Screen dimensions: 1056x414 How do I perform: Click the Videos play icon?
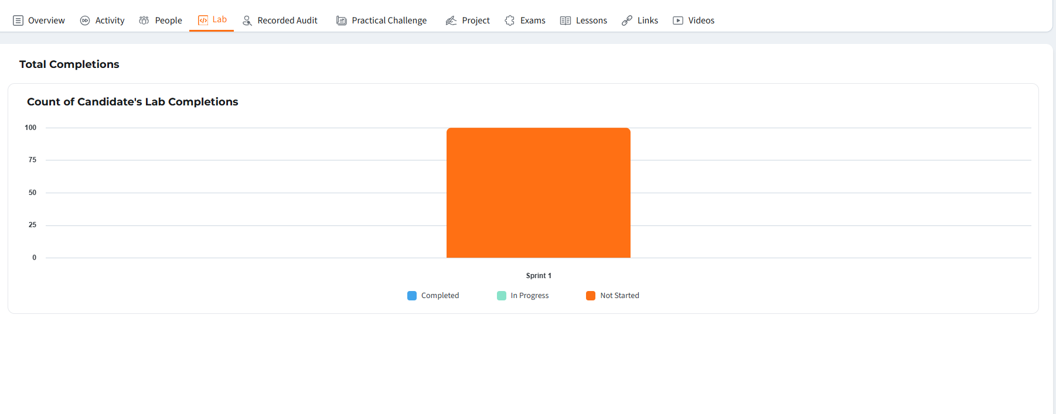click(x=678, y=20)
